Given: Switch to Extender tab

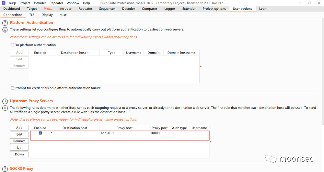Looking at the screenshot, I should tap(189, 9).
